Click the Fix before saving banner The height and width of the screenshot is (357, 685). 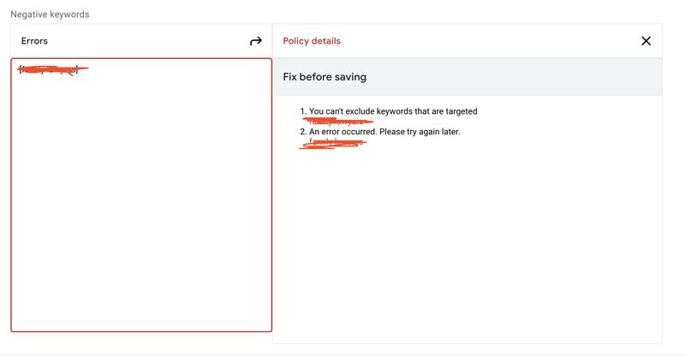click(468, 77)
